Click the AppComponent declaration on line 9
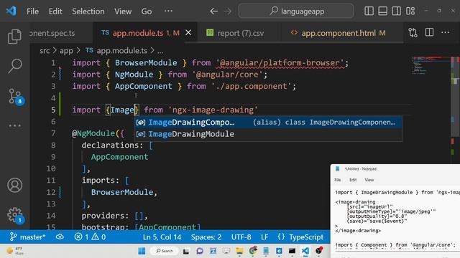460x258 pixels. 119,157
